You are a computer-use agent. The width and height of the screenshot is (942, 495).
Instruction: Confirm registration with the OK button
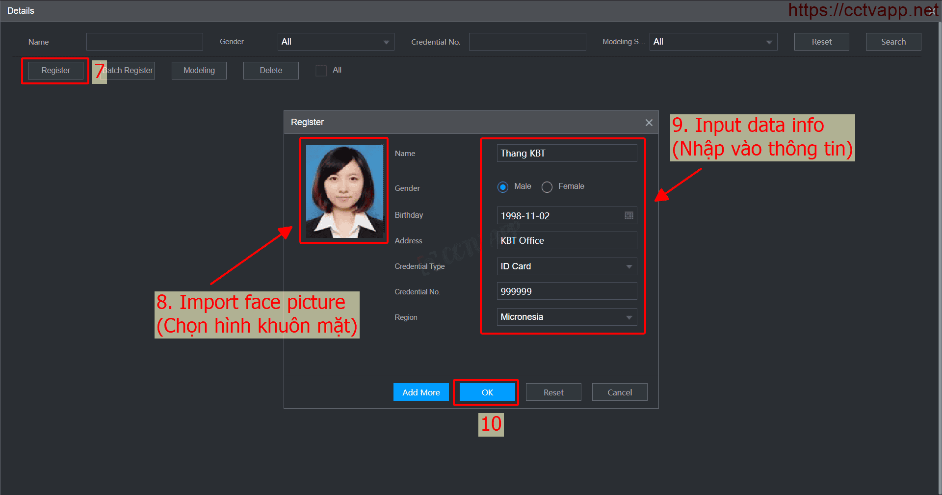(x=487, y=392)
